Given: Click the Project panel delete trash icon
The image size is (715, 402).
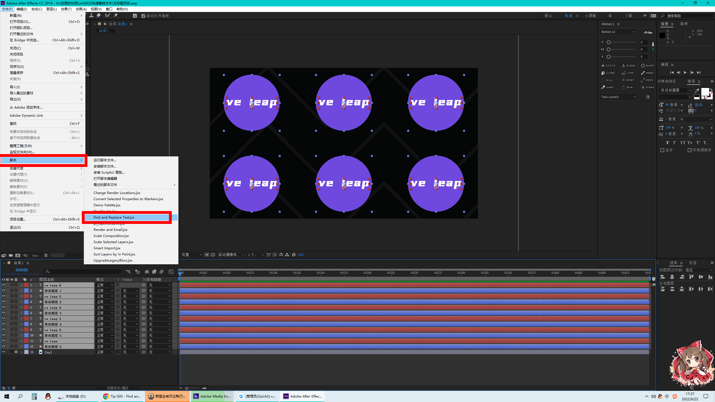Looking at the screenshot, I should (46, 255).
